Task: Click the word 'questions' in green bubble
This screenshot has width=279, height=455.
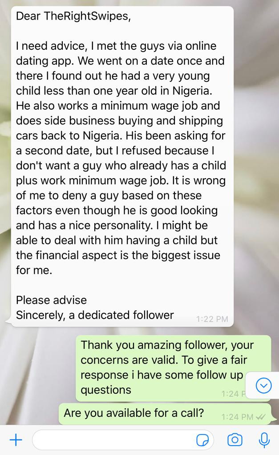Action: [106, 390]
